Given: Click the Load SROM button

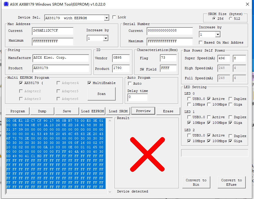Looking at the screenshot, I should [x=118, y=111].
